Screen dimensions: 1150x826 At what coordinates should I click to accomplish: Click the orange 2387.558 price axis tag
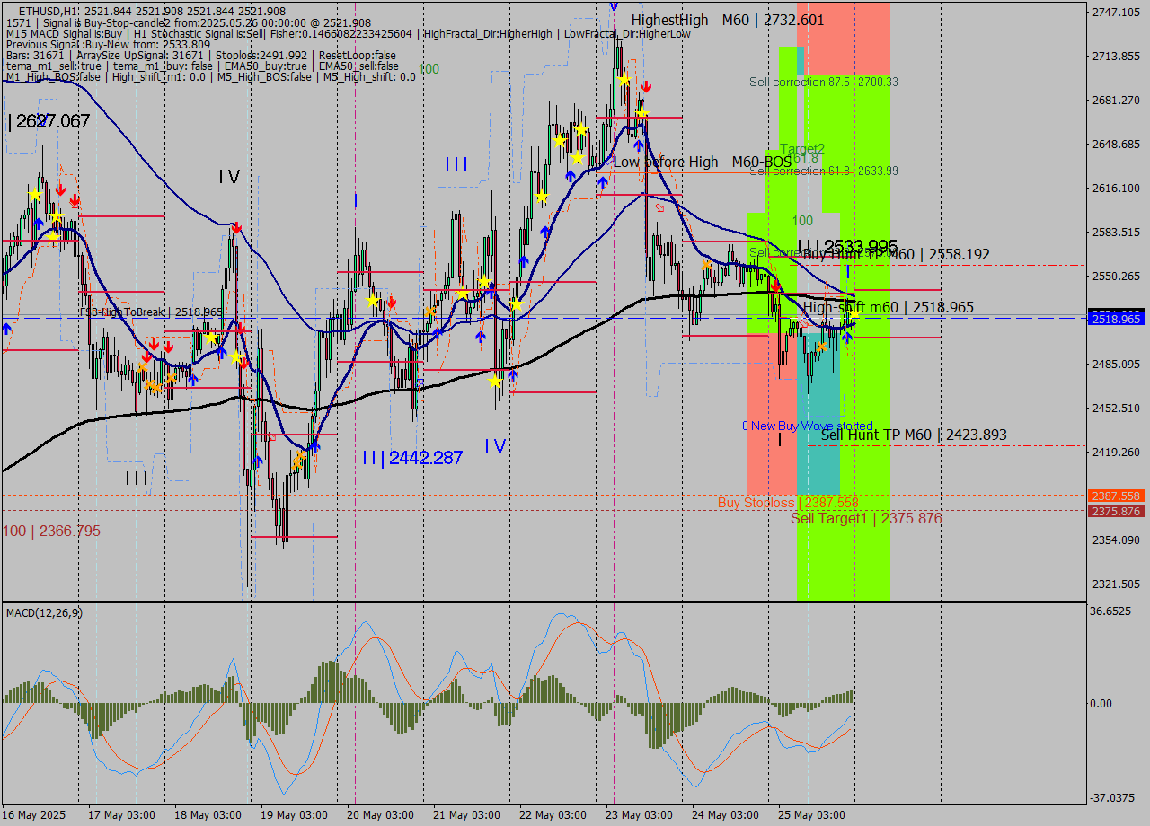pyautogui.click(x=1117, y=496)
